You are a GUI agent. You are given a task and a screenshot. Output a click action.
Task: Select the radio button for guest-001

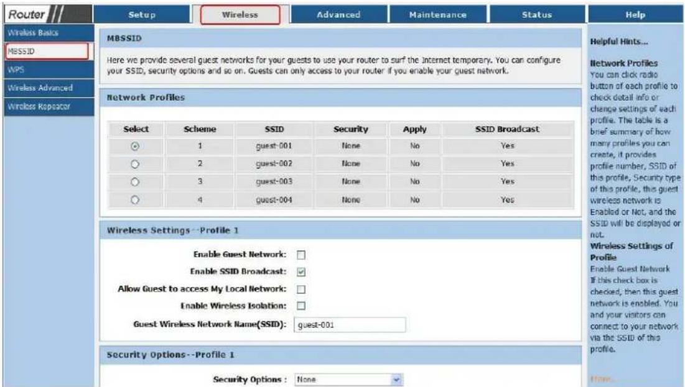click(135, 146)
